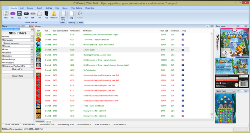Click the Search For input field
The width and height of the screenshot is (250, 133).
pos(18,72)
